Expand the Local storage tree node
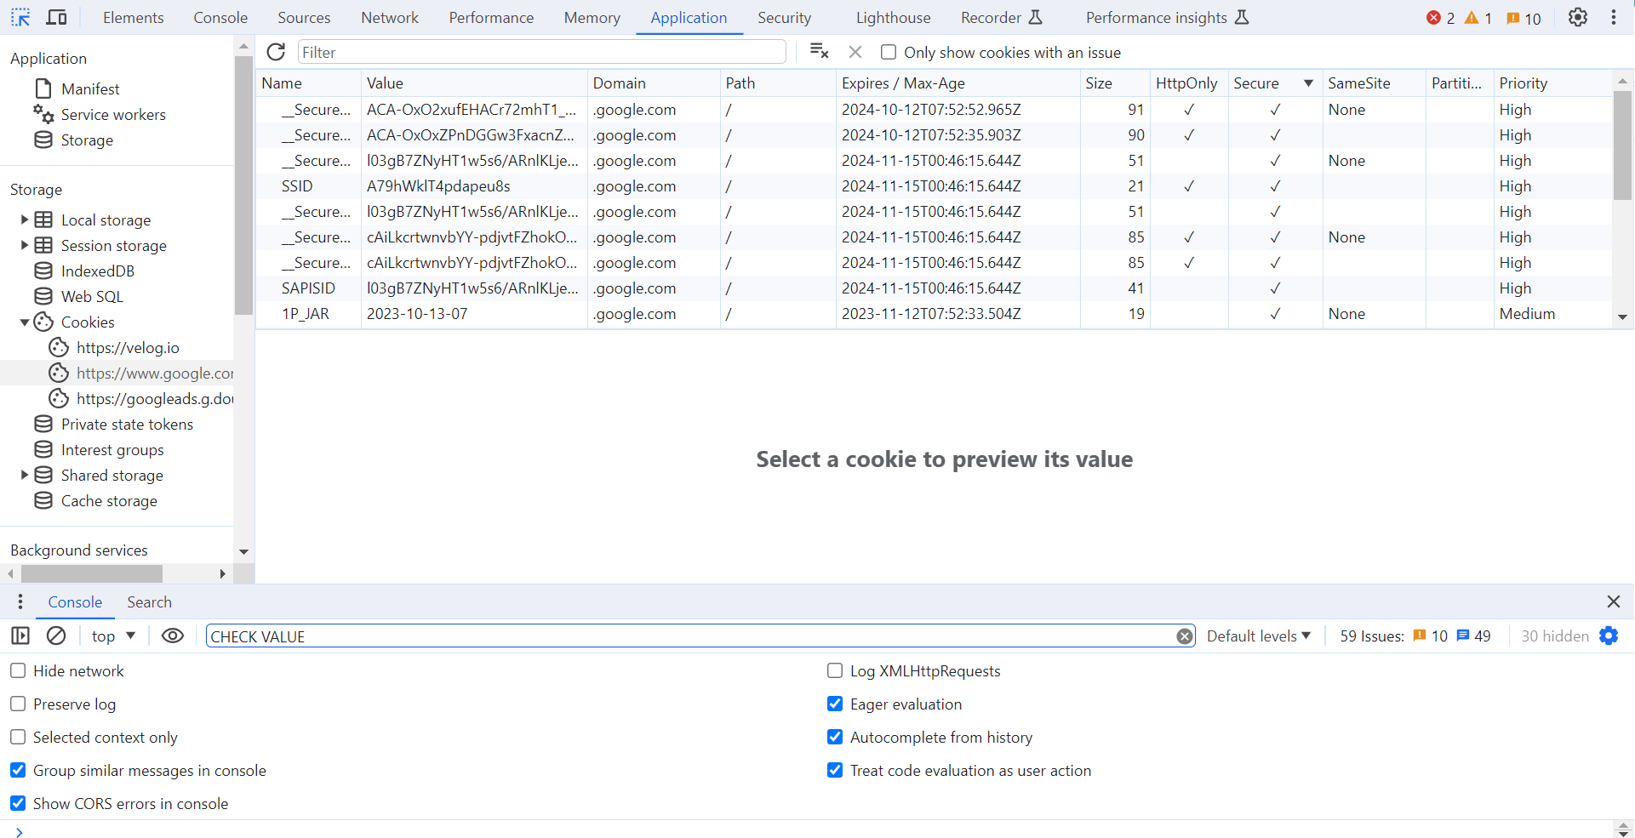Screen dimensions: 1635x838 click(x=25, y=219)
